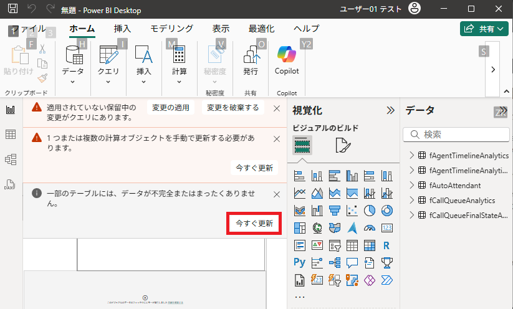Select the gauge visual

(370, 228)
